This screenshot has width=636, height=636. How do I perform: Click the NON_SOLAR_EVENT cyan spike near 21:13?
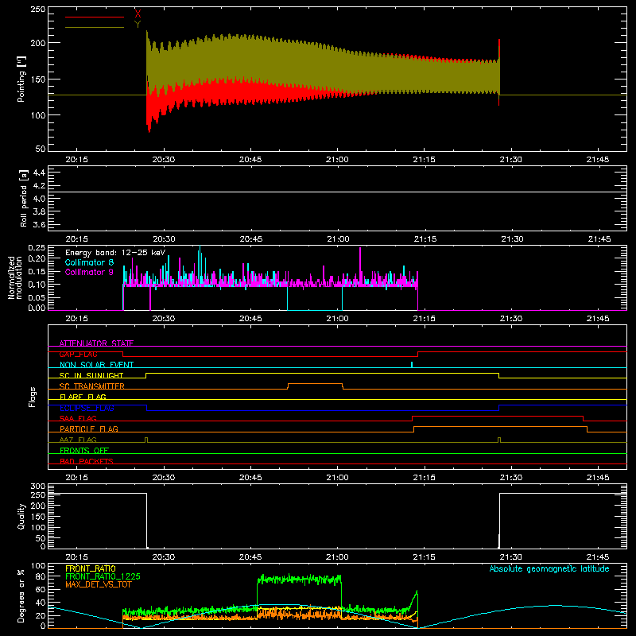412,364
